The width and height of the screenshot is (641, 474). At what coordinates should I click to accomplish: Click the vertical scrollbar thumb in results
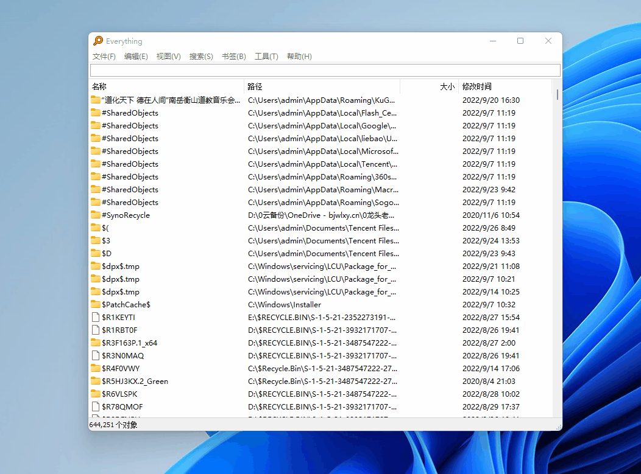point(557,95)
